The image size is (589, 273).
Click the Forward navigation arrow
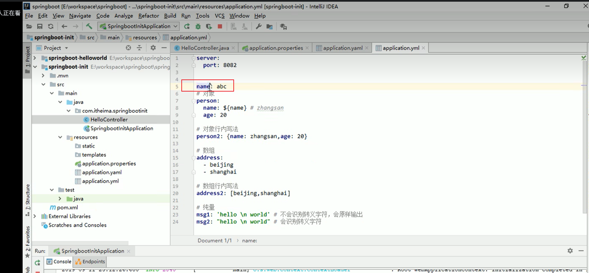[76, 26]
